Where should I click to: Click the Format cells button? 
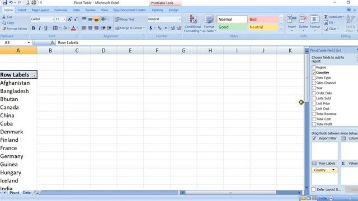click(314, 23)
